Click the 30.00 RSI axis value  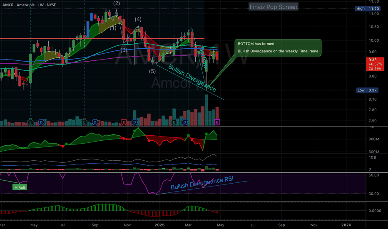coord(374,194)
